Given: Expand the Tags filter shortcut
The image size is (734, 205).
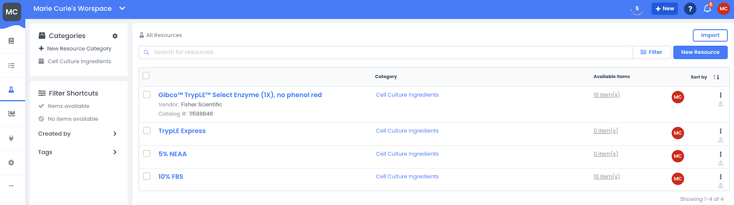Looking at the screenshot, I should [x=115, y=152].
